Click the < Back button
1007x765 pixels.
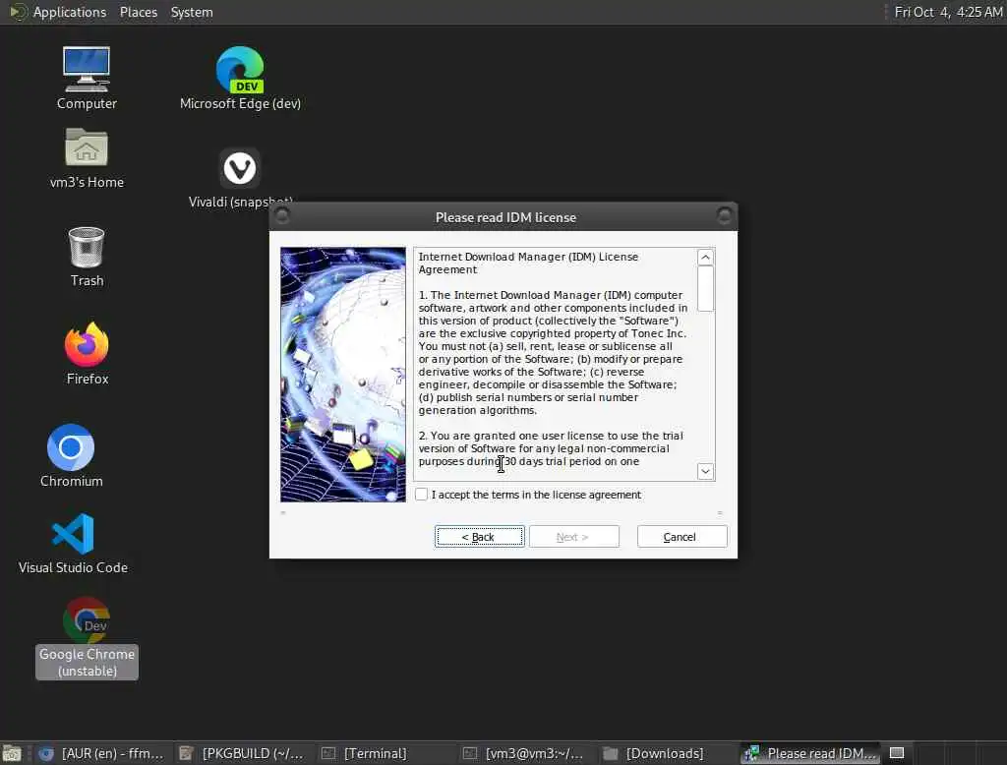pyautogui.click(x=479, y=536)
